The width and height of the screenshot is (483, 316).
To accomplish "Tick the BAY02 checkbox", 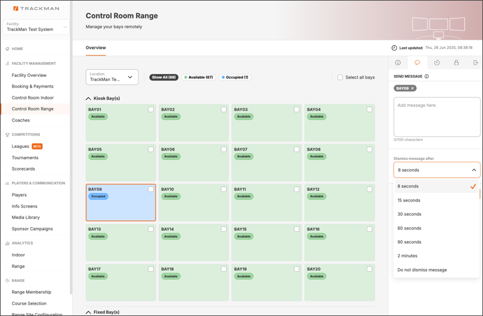I will (x=224, y=109).
